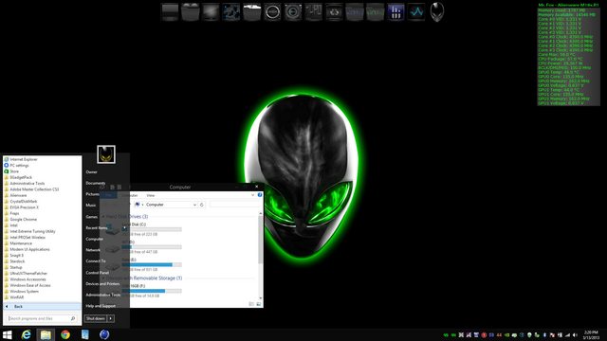Open Documents from the Start menu
Viewport: 607px width, 341px height.
click(x=96, y=183)
